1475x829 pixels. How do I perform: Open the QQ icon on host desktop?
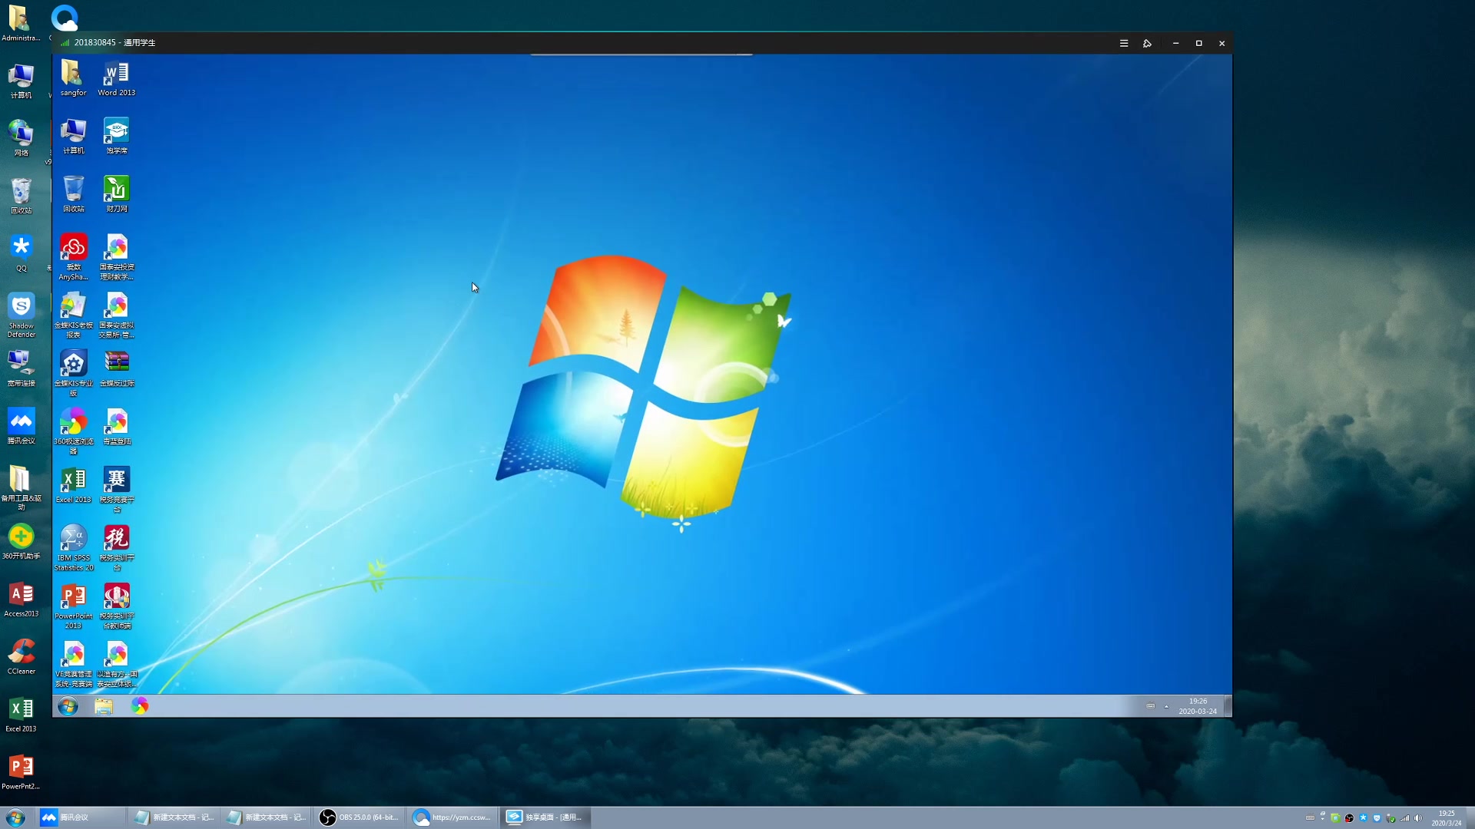[x=22, y=253]
